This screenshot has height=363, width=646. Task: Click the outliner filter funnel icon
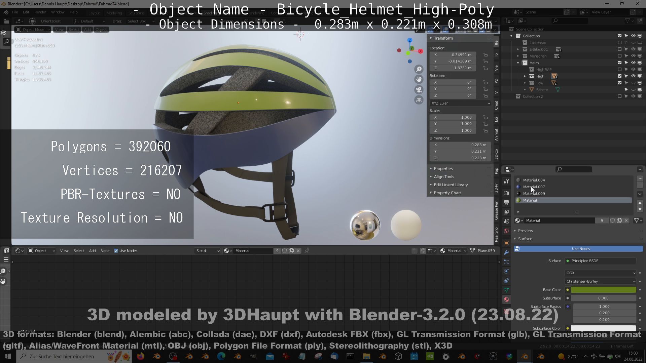pos(627,21)
